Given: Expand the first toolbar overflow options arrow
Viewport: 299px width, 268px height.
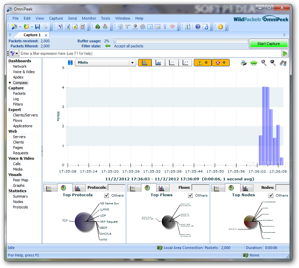Looking at the screenshot, I should pyautogui.click(x=51, y=29).
